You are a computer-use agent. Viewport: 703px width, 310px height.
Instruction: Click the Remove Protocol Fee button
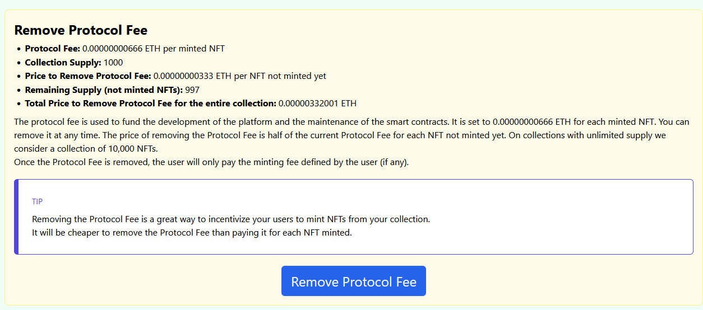click(353, 281)
